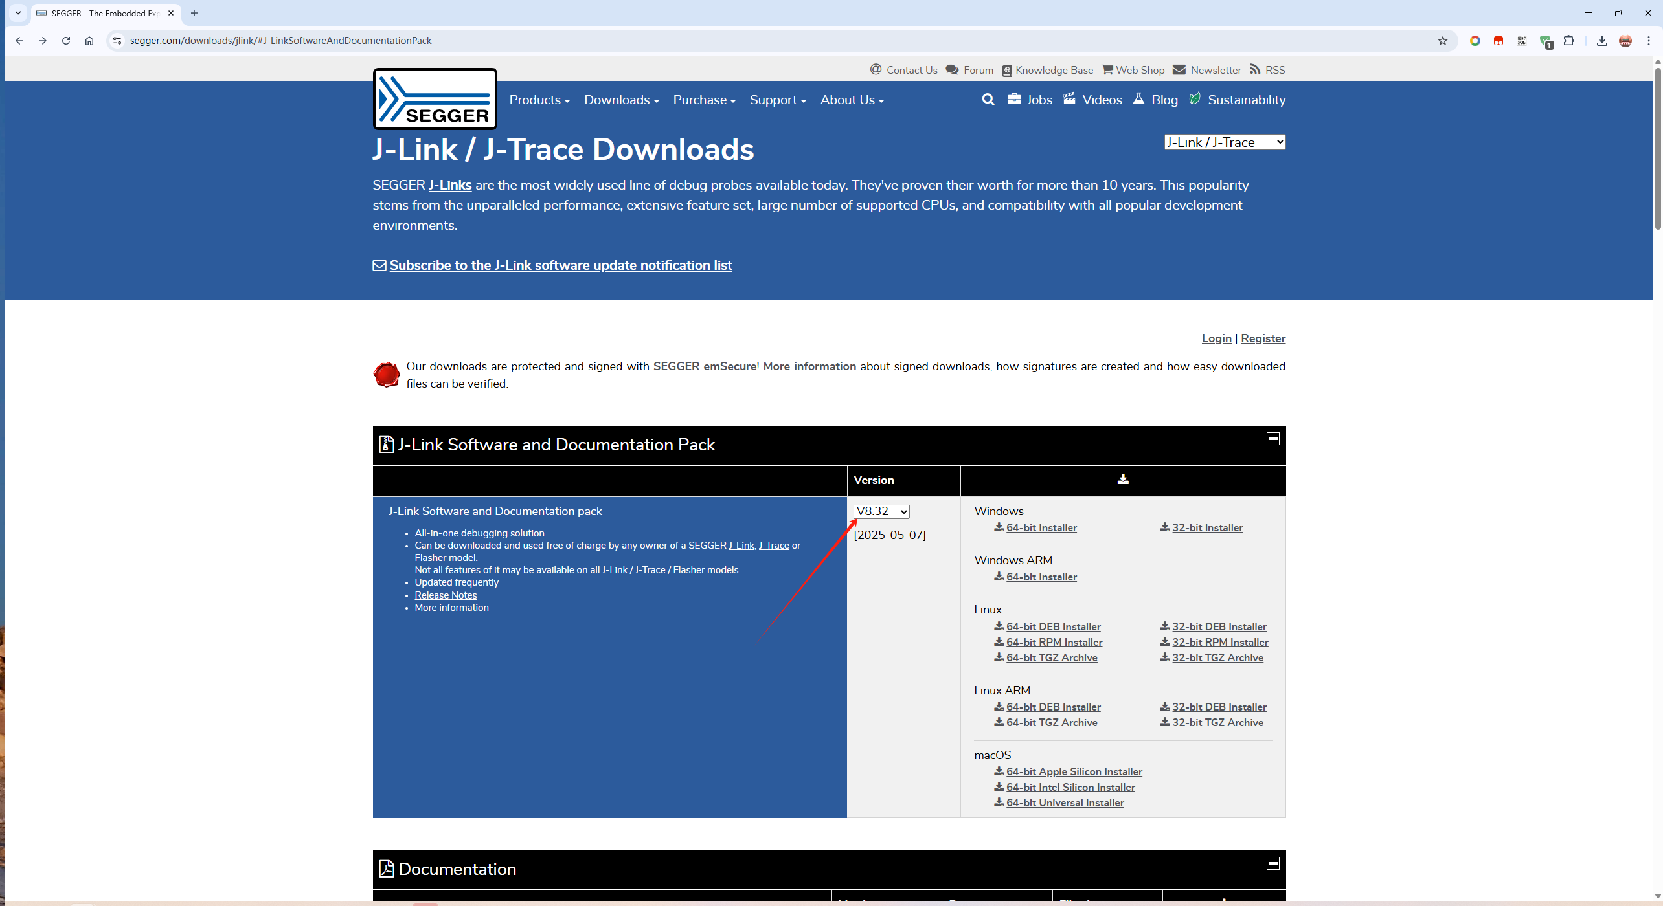This screenshot has width=1663, height=906.
Task: Go to browser home page
Action: [x=89, y=41]
